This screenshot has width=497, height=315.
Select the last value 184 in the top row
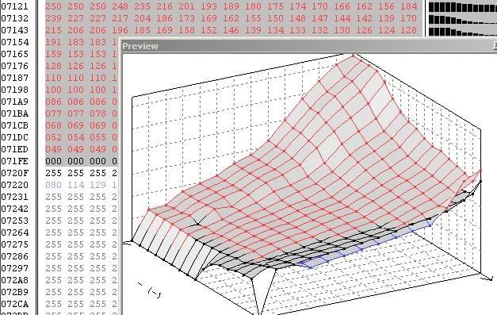[408, 6]
